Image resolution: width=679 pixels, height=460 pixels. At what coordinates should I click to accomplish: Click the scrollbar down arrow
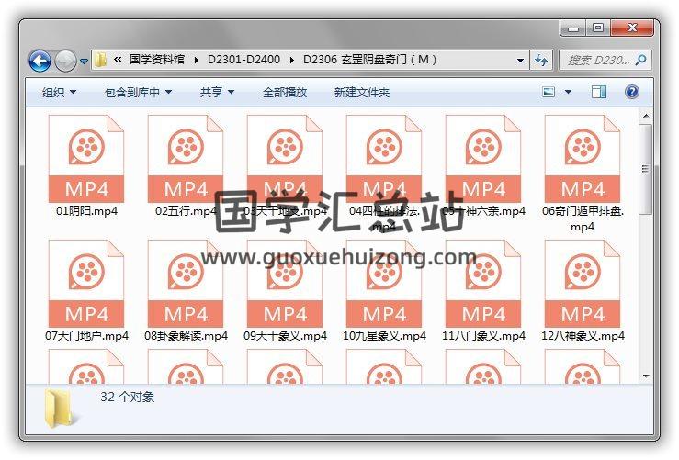[646, 376]
